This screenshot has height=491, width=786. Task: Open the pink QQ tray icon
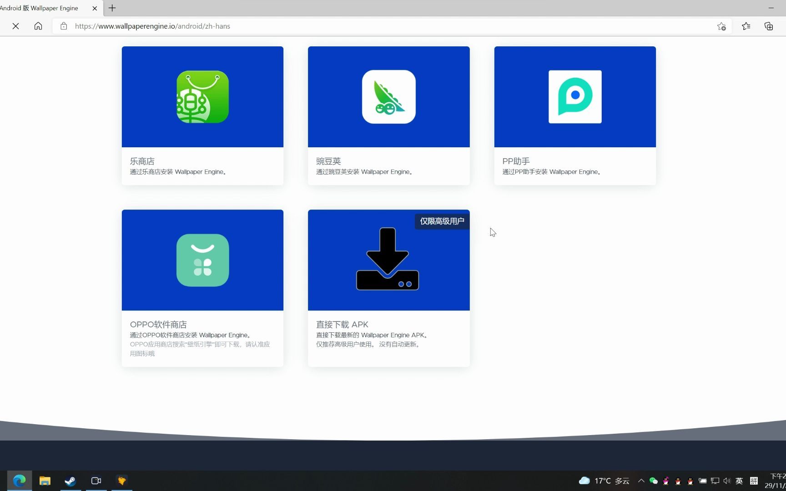pos(666,481)
